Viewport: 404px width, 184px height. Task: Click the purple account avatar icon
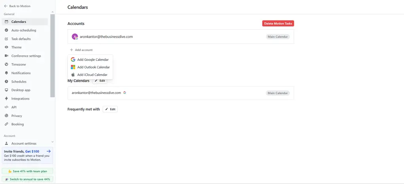tap(75, 36)
